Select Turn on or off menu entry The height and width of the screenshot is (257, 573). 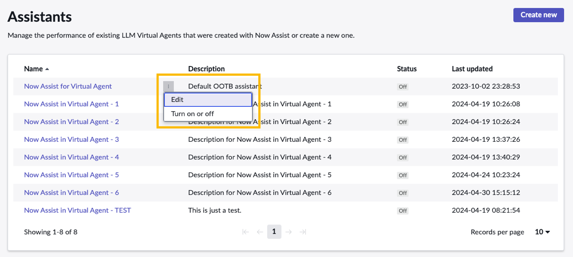click(x=208, y=114)
